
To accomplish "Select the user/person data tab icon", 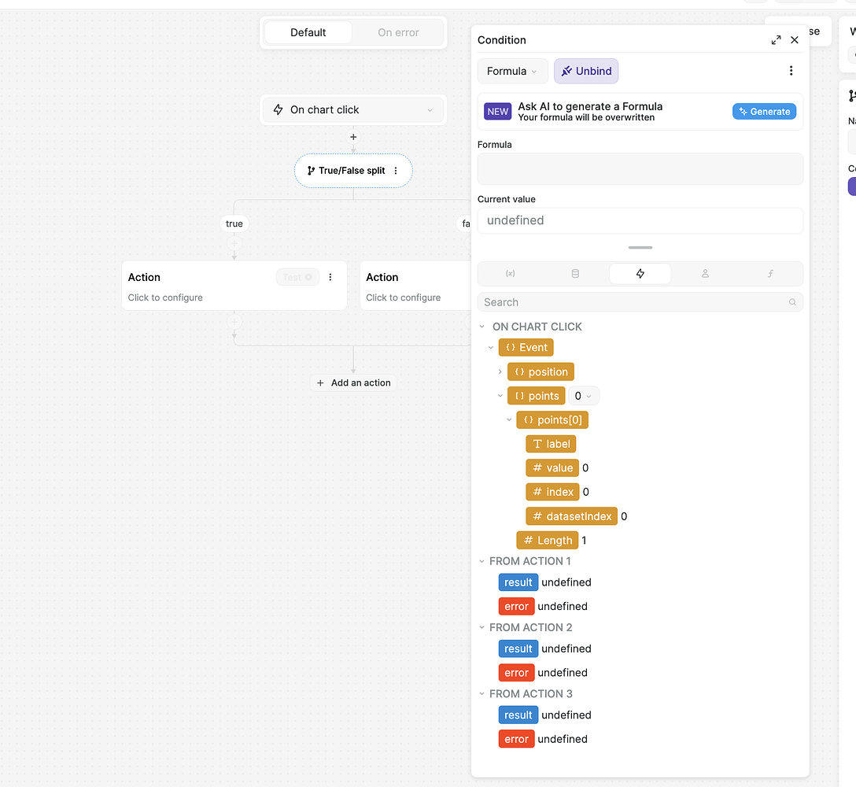I will coord(705,272).
